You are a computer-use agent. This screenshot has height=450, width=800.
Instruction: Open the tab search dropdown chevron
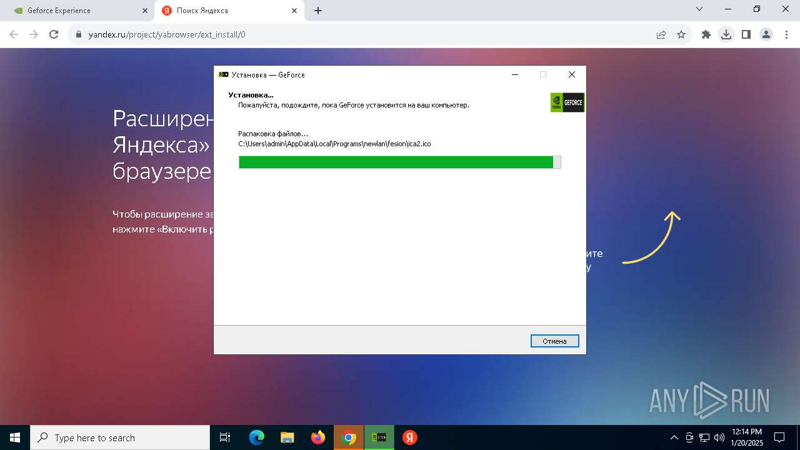pyautogui.click(x=699, y=9)
